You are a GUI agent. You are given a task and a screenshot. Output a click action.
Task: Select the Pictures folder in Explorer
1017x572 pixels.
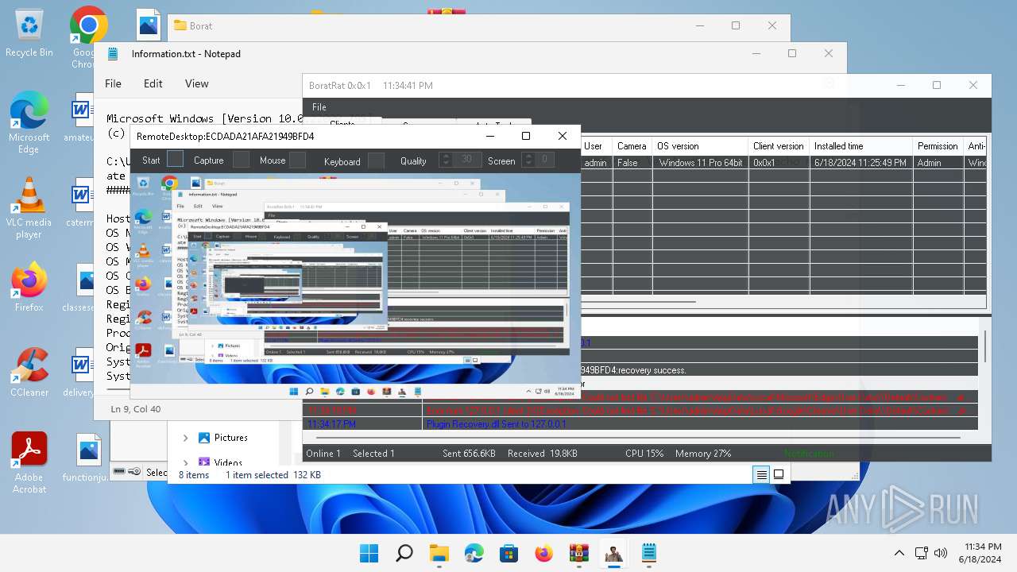pyautogui.click(x=230, y=438)
